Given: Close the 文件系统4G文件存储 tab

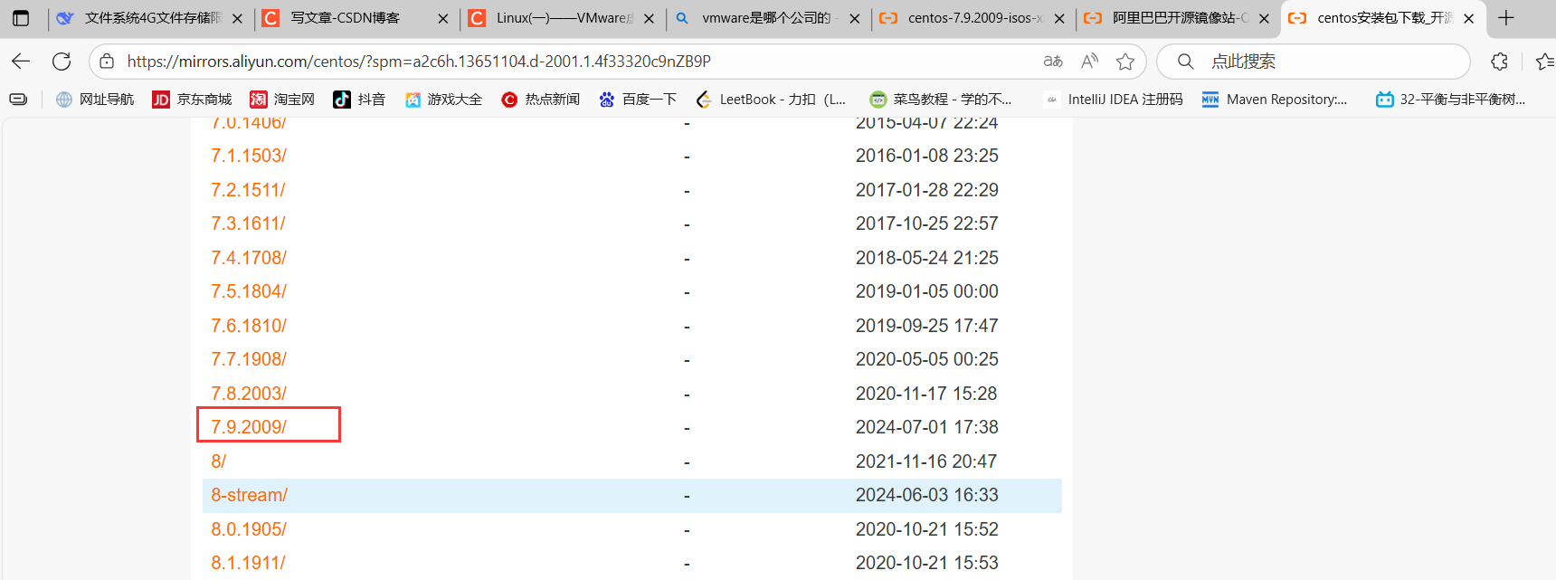Looking at the screenshot, I should [x=237, y=18].
